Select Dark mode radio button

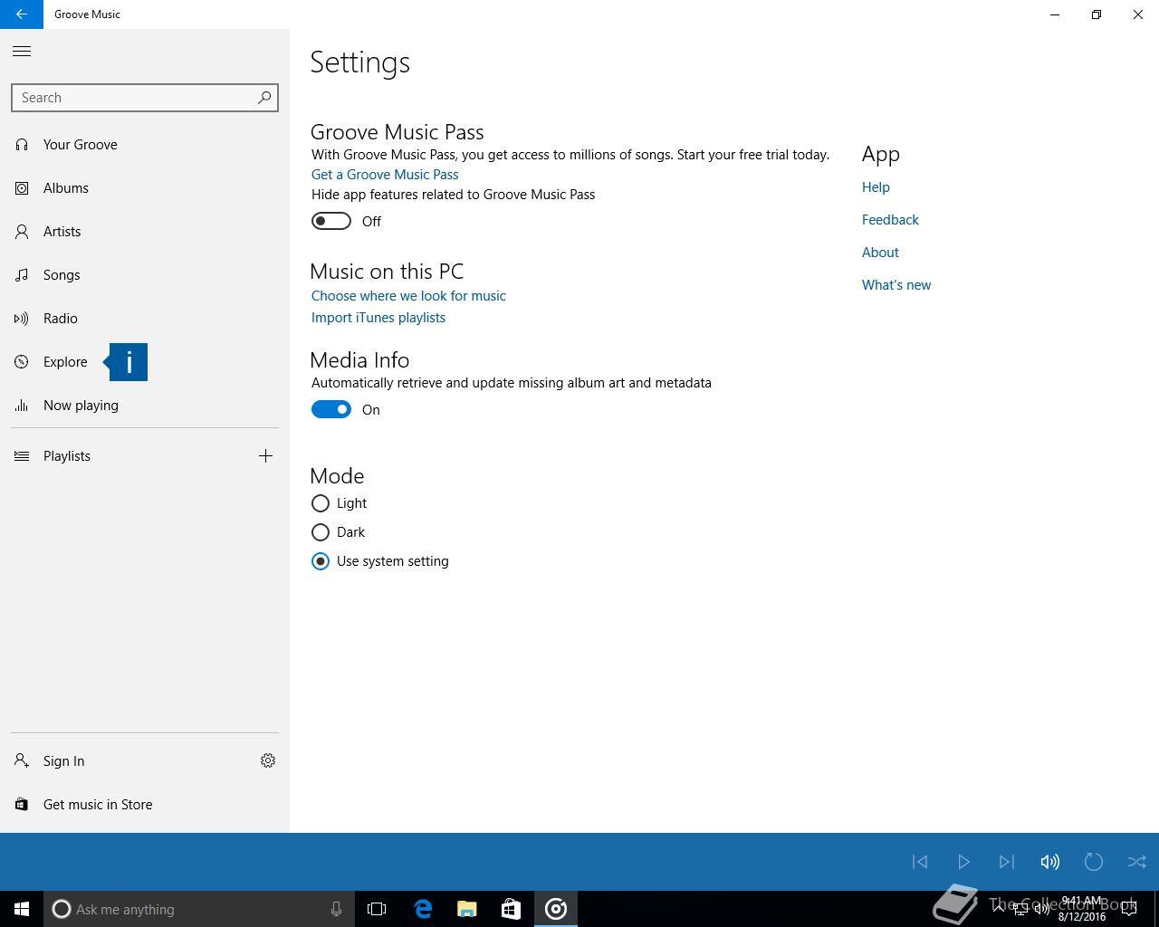pos(321,532)
